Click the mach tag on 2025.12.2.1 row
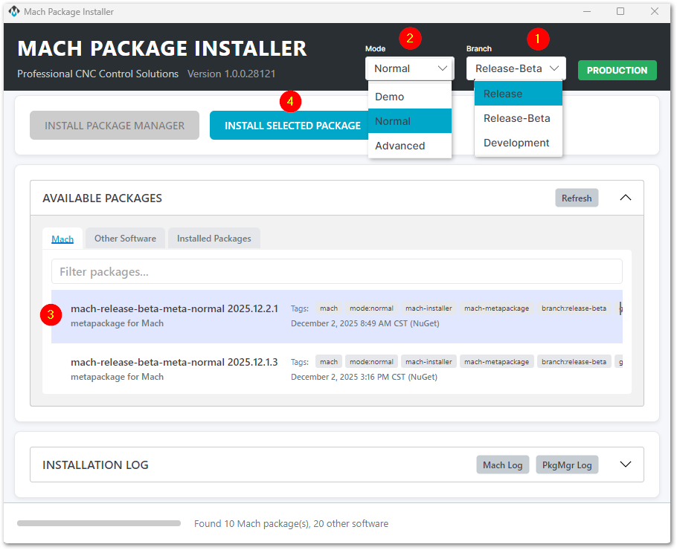This screenshot has height=550, width=677. pyautogui.click(x=329, y=308)
